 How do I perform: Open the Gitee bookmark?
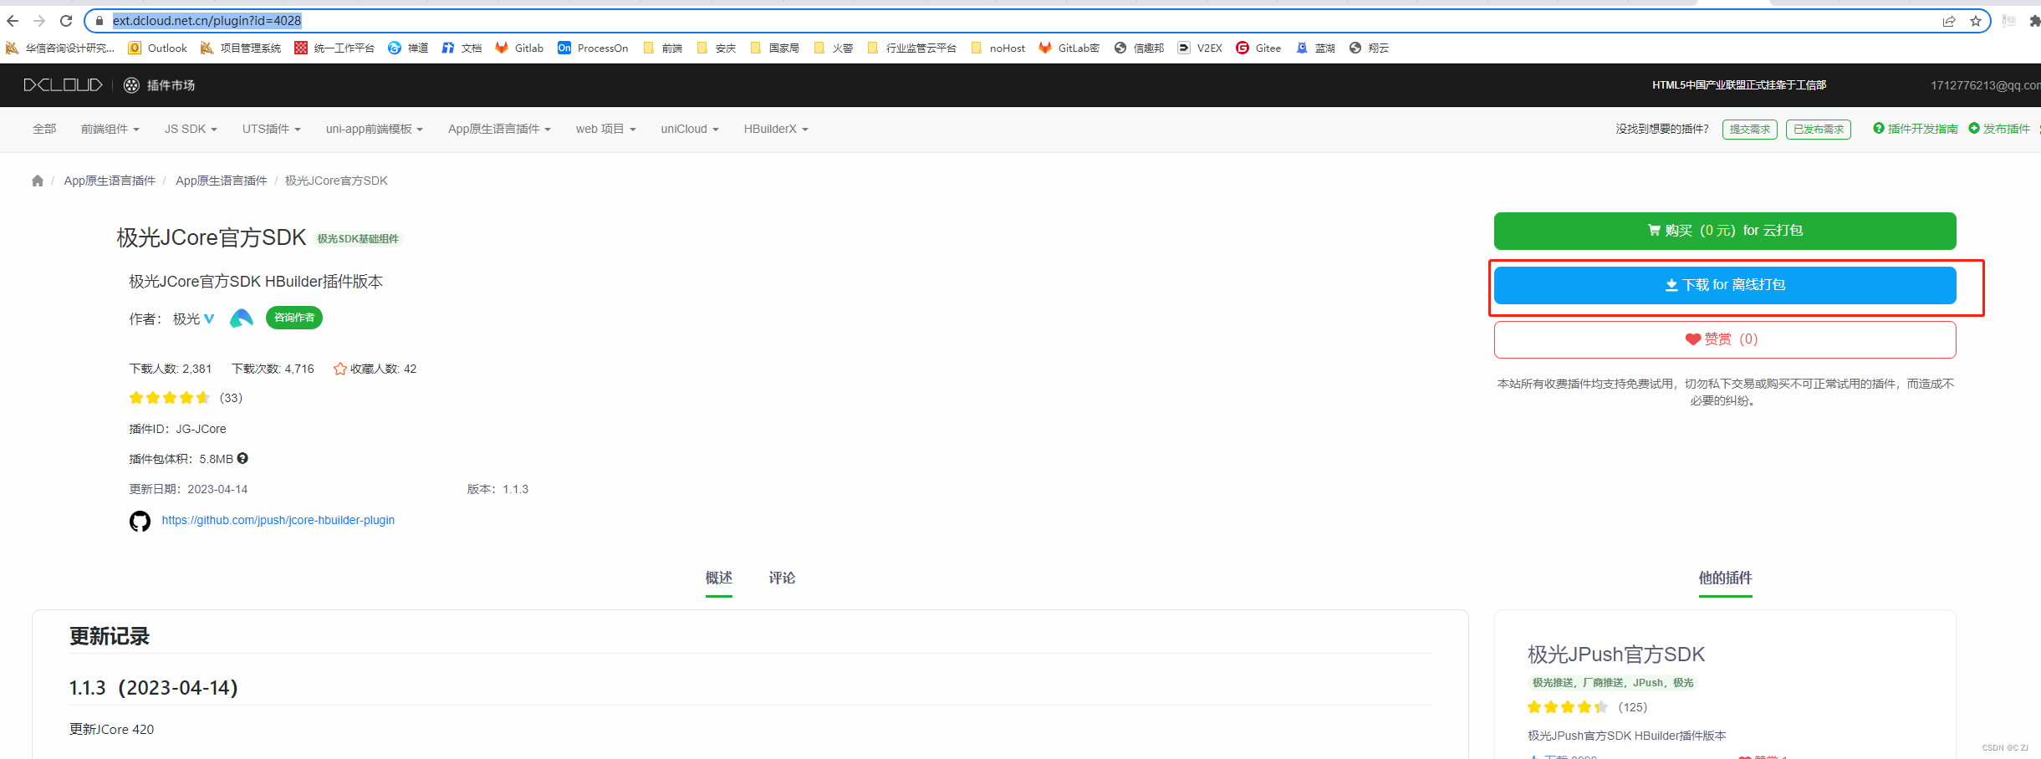click(1258, 48)
